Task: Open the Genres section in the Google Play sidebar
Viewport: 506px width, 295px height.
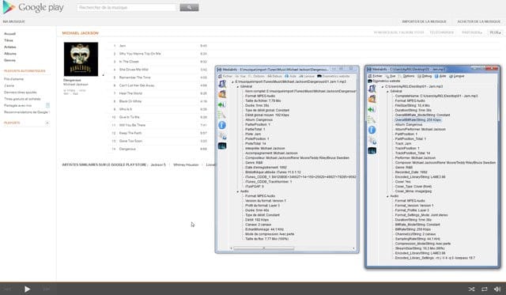Action: [x=9, y=60]
